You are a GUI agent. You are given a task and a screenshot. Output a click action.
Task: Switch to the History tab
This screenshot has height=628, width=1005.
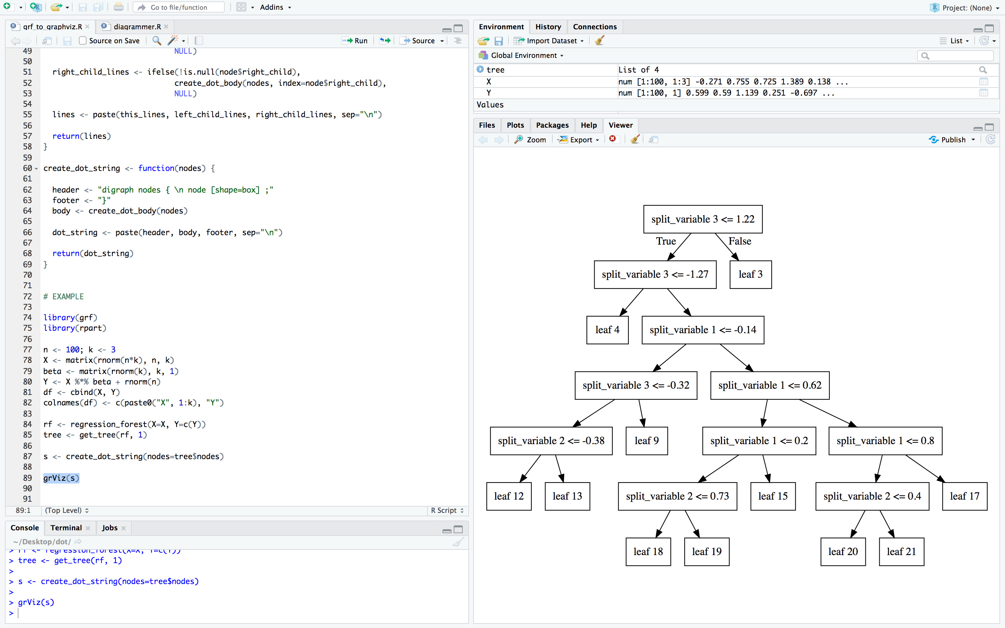tap(548, 27)
